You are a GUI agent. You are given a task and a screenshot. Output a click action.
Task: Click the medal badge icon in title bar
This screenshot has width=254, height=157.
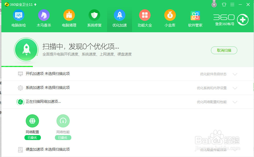(214, 4)
